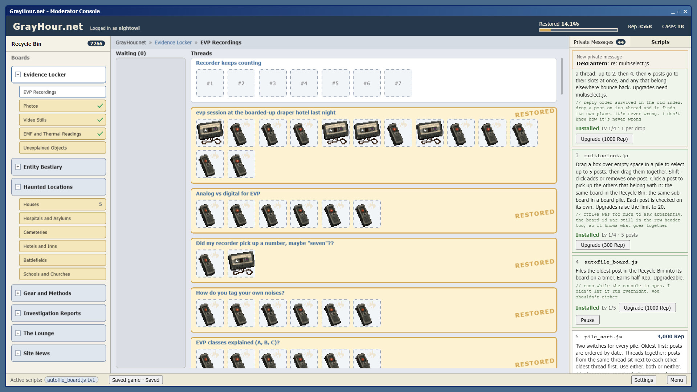Open the Houses sub-board
Viewport: 697px width, 392px height.
[62, 204]
